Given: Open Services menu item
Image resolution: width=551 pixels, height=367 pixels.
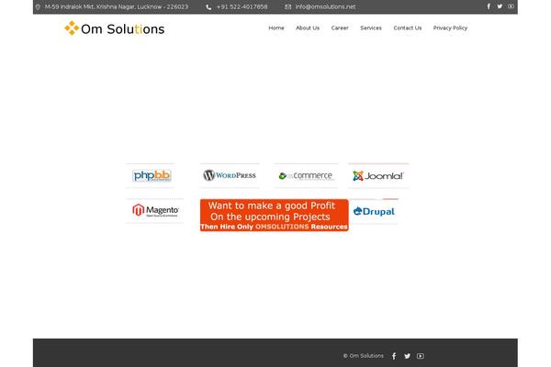Looking at the screenshot, I should (371, 28).
